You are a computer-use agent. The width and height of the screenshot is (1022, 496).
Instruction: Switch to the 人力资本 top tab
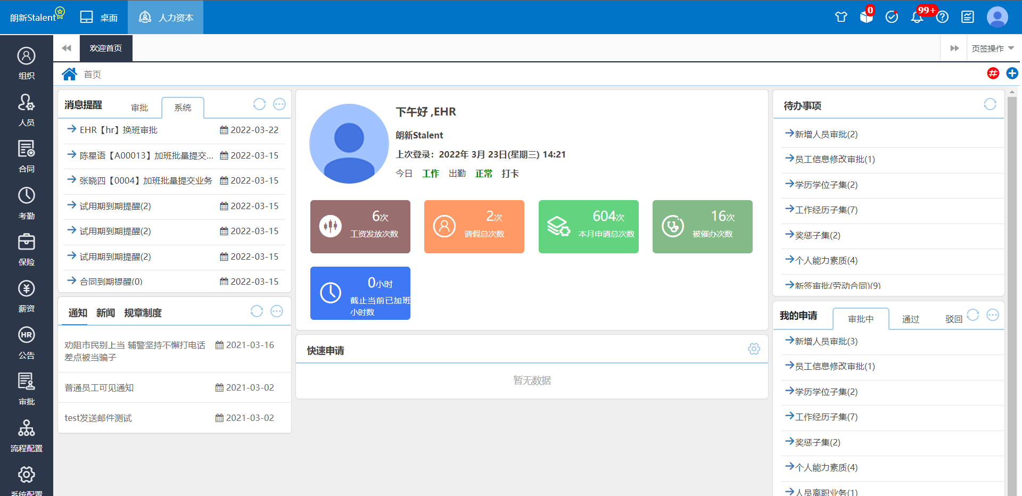pyautogui.click(x=166, y=18)
